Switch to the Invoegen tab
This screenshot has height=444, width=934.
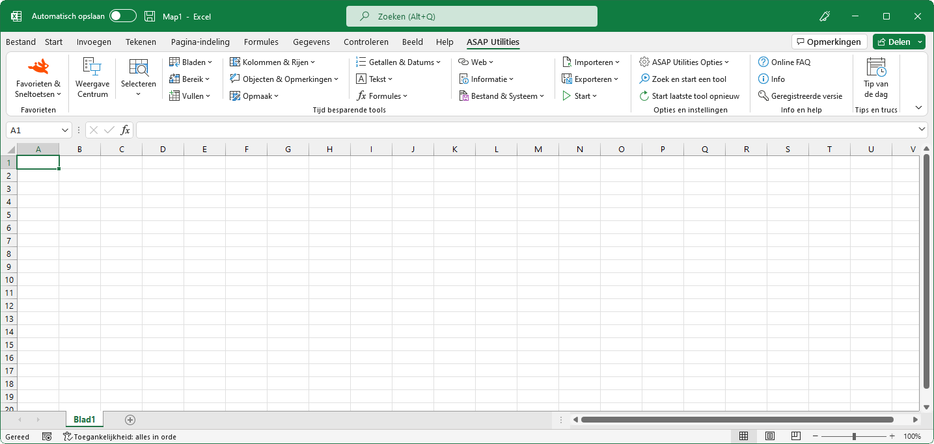[x=94, y=42]
